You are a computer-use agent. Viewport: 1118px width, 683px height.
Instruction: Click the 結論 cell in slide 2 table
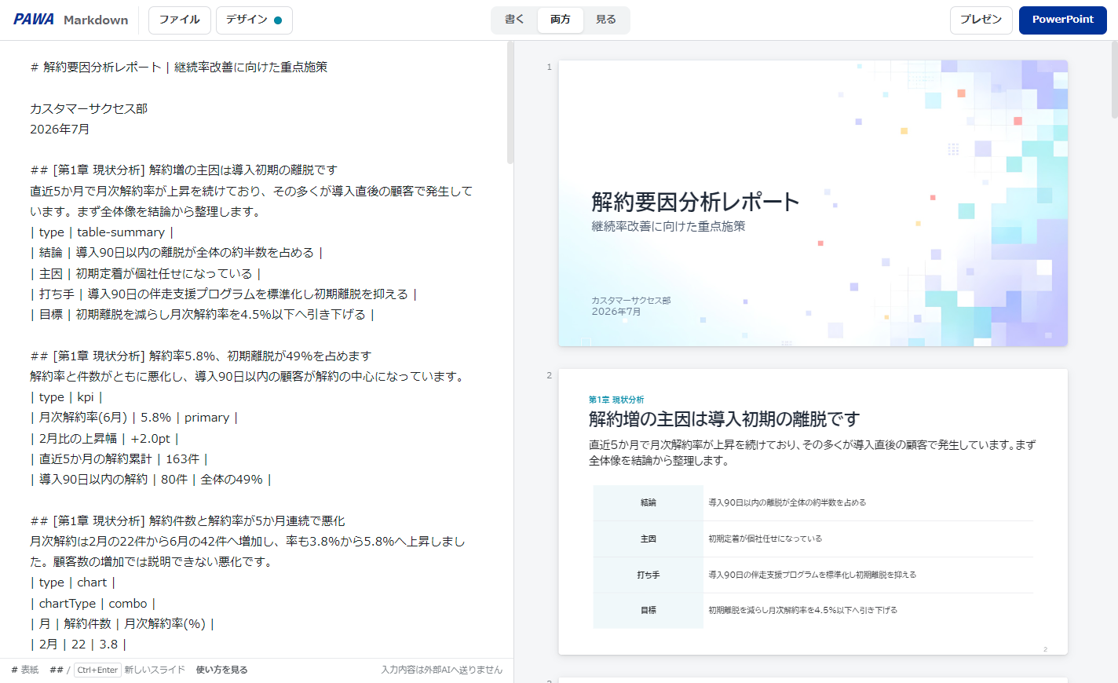pos(649,502)
